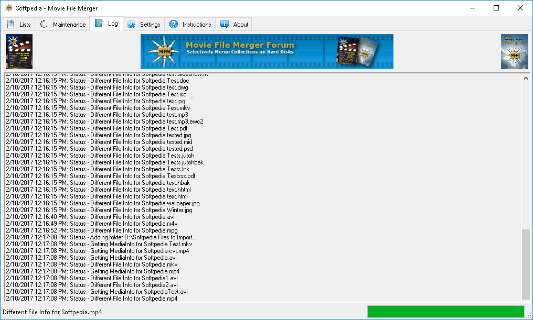Click the Maintenance spinner icon

(x=43, y=24)
